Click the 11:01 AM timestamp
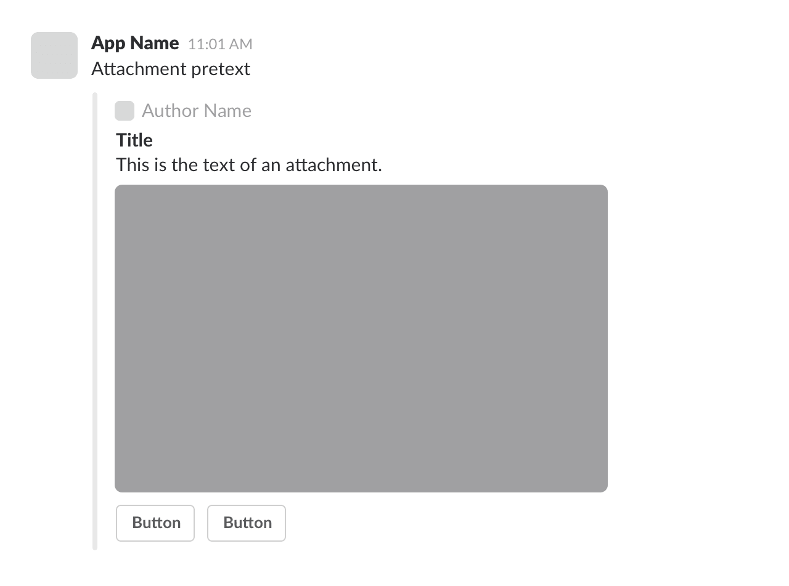Screen dimensions: 789x586 pos(220,44)
